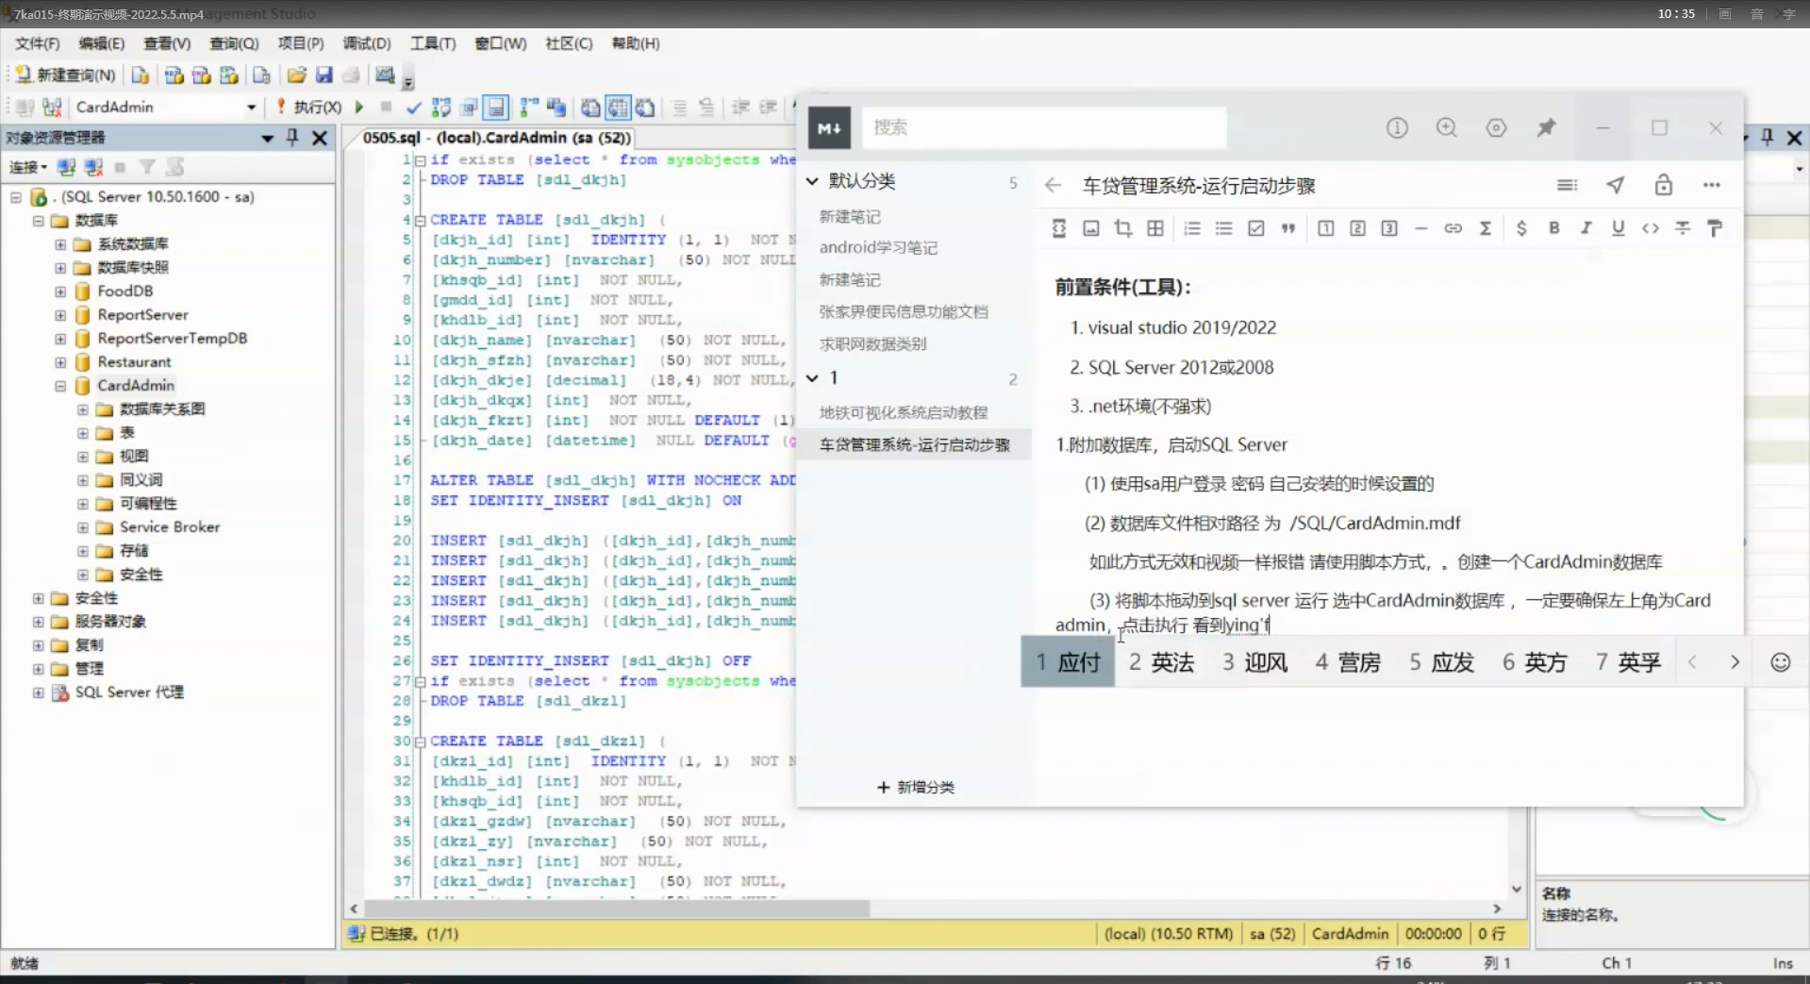Open the 查询(Q) menu
The width and height of the screenshot is (1810, 984).
[x=233, y=43]
